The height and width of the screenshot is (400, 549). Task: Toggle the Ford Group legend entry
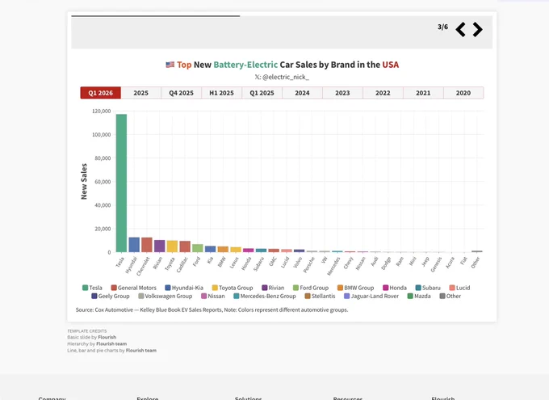(311, 288)
